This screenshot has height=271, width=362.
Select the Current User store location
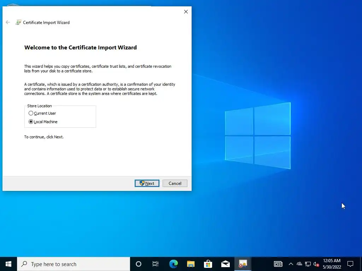[x=42, y=113]
